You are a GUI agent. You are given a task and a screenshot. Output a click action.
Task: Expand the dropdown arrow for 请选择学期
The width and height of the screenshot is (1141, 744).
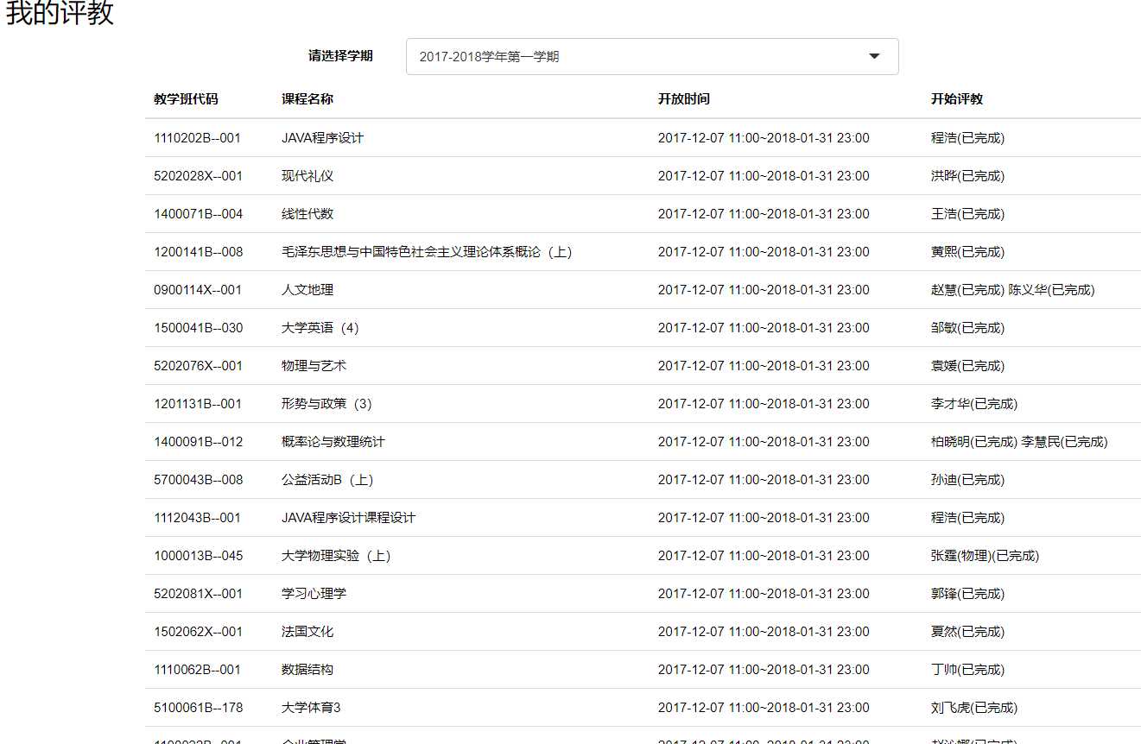point(874,56)
